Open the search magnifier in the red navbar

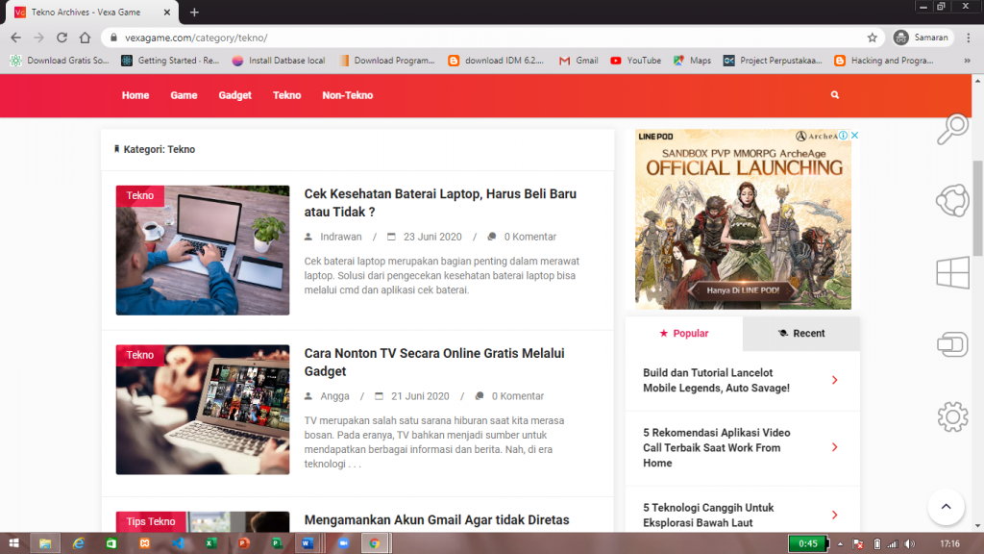click(834, 94)
